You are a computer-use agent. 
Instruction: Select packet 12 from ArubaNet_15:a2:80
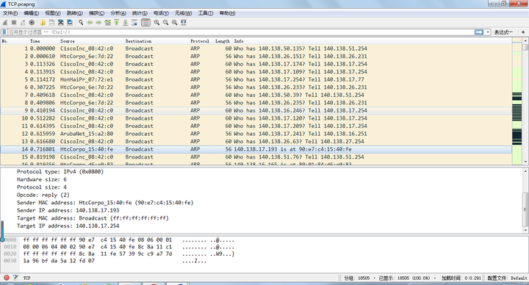(x=256, y=134)
